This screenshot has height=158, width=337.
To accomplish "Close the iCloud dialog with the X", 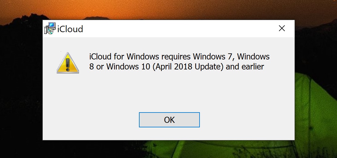I will 282,29.
